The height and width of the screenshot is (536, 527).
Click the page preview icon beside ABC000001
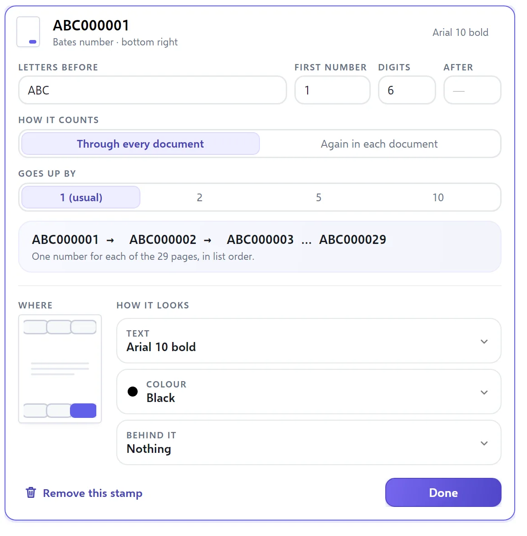pos(28,32)
